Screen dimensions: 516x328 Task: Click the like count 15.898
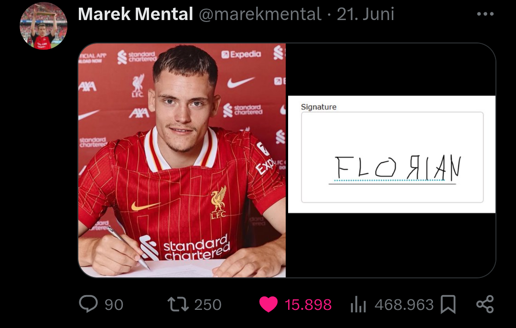point(308,305)
